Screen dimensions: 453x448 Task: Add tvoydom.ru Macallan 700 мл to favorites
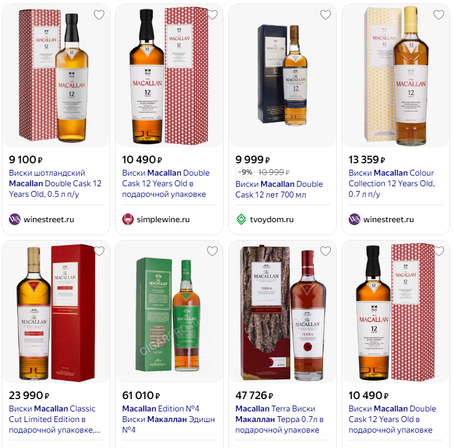tap(326, 15)
